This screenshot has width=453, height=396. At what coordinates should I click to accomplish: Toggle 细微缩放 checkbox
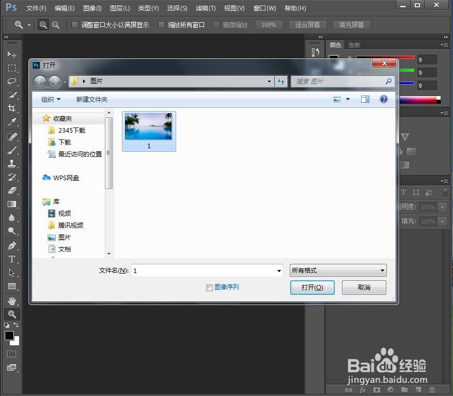(216, 25)
